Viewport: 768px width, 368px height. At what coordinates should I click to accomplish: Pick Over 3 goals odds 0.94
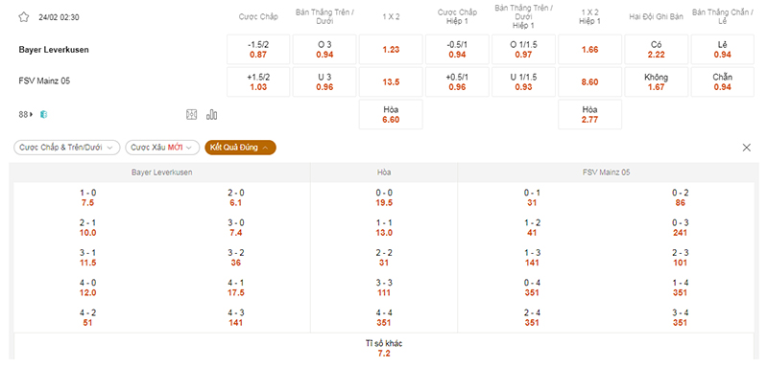tap(324, 50)
